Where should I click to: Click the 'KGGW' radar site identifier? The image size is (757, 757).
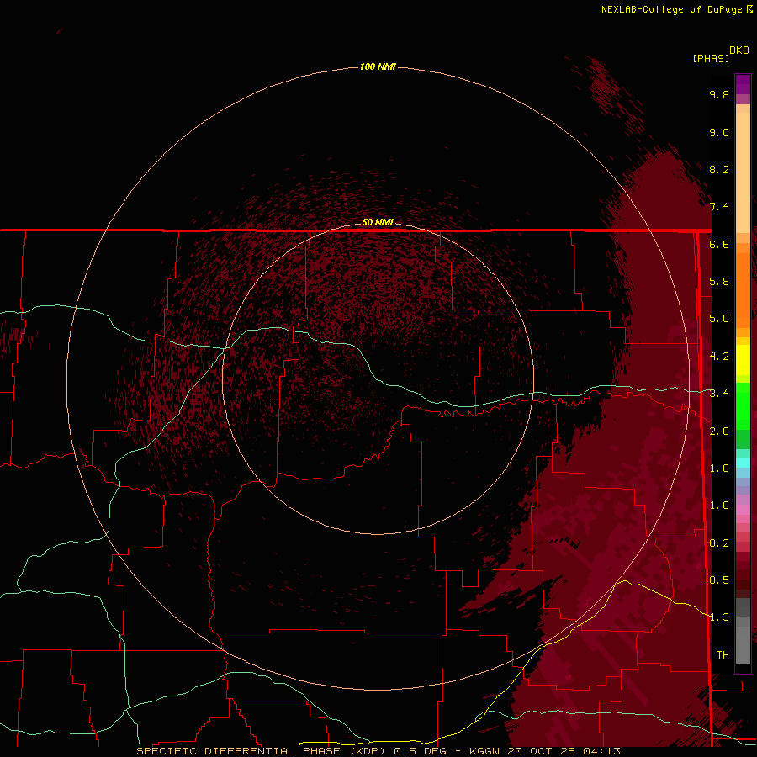click(x=484, y=751)
